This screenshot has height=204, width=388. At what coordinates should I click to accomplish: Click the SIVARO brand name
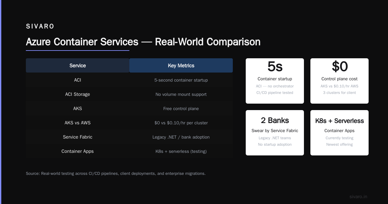[40, 27]
